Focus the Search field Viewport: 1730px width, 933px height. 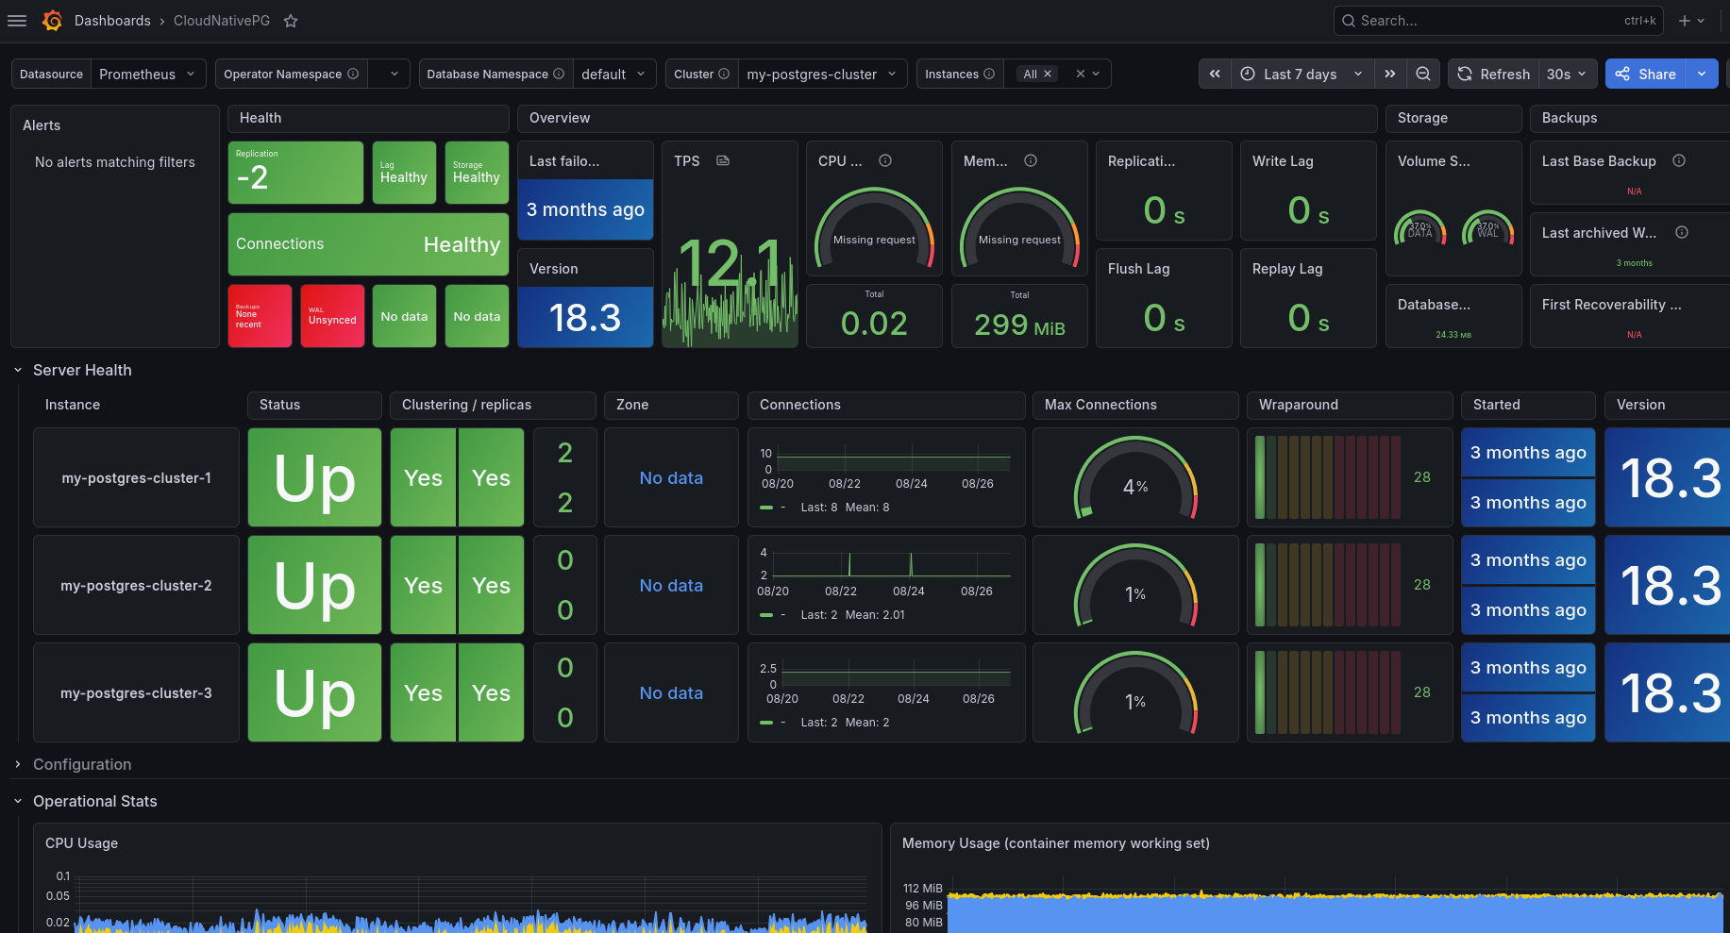point(1499,21)
